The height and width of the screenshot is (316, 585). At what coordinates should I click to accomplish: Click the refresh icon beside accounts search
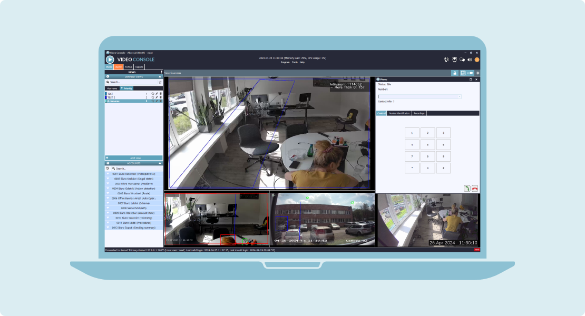coord(108,169)
